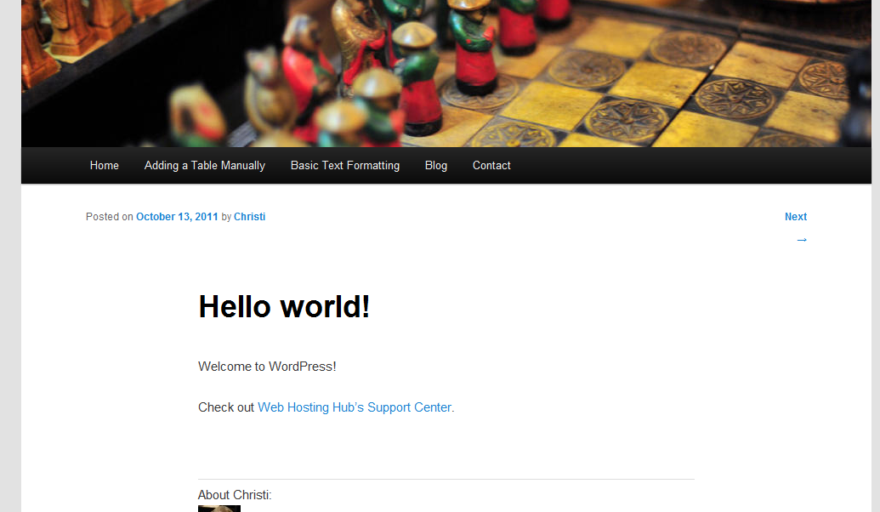Viewport: 880px width, 512px height.
Task: Click the Check out text before the link
Action: pos(226,407)
